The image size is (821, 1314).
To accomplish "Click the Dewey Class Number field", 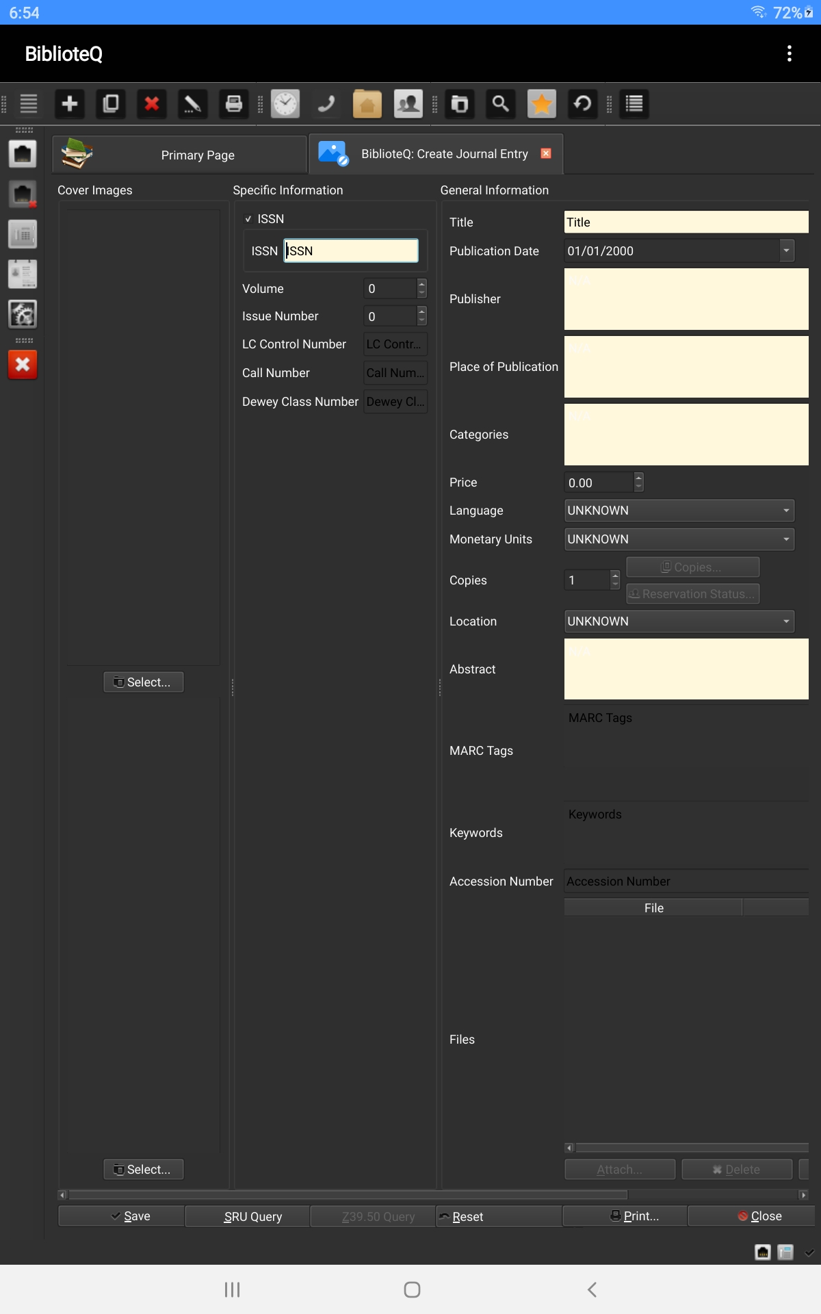I will [x=395, y=402].
